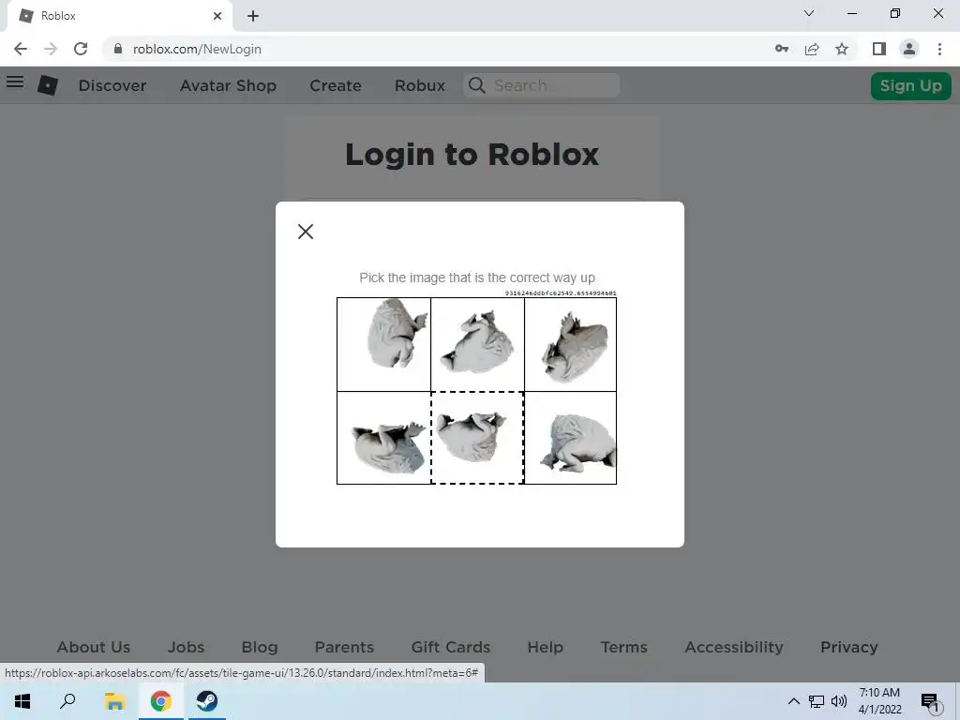Open the Chrome profile icon
This screenshot has width=960, height=720.
click(x=909, y=49)
